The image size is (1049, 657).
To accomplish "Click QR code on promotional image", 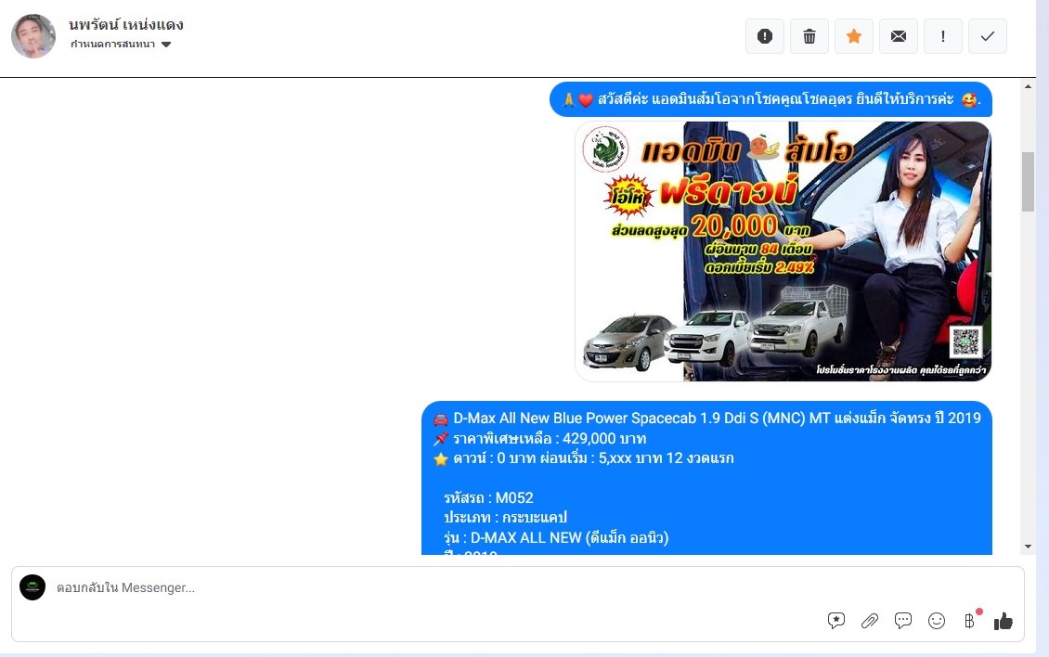I will pos(965,341).
